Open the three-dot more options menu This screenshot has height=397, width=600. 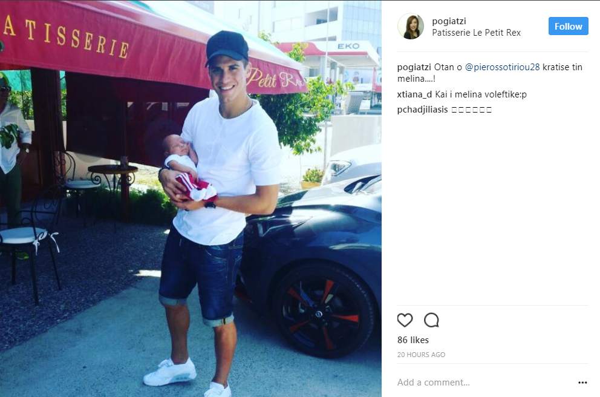[x=582, y=382]
